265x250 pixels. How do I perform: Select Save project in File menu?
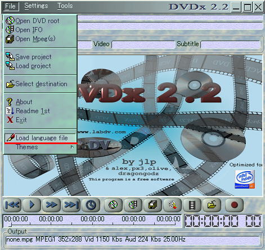tap(41, 57)
